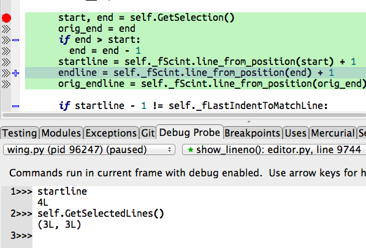Open the show_lineno() stack frame dropdown
Screen dimensions: 366x248
click(x=274, y=149)
